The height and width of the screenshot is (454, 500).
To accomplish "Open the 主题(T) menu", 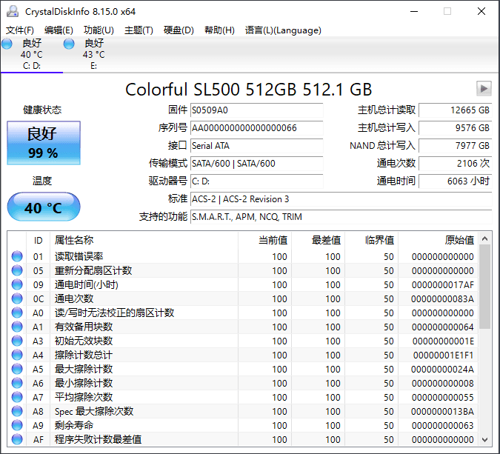I will pyautogui.click(x=139, y=30).
